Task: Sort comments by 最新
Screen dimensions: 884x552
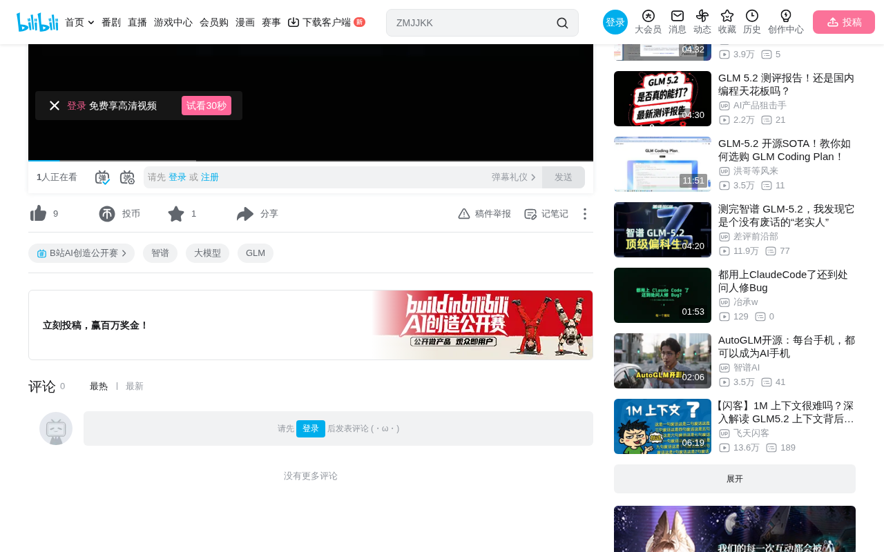Action: 135,386
